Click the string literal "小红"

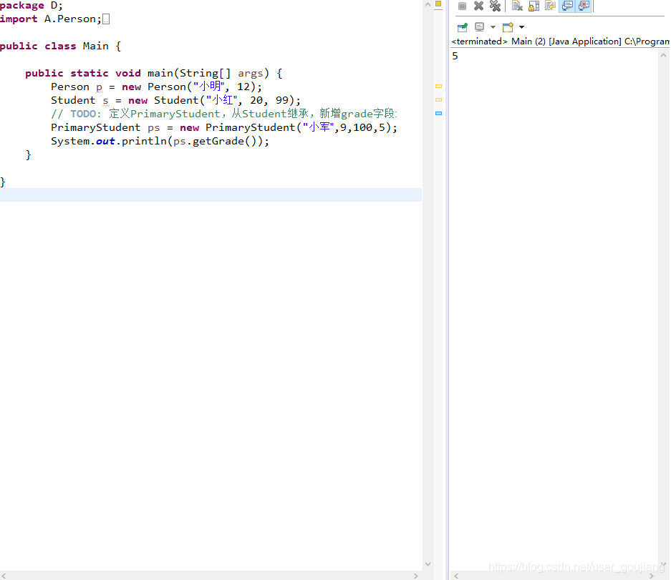coord(221,100)
